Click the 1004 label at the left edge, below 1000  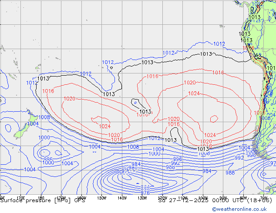(30, 170)
